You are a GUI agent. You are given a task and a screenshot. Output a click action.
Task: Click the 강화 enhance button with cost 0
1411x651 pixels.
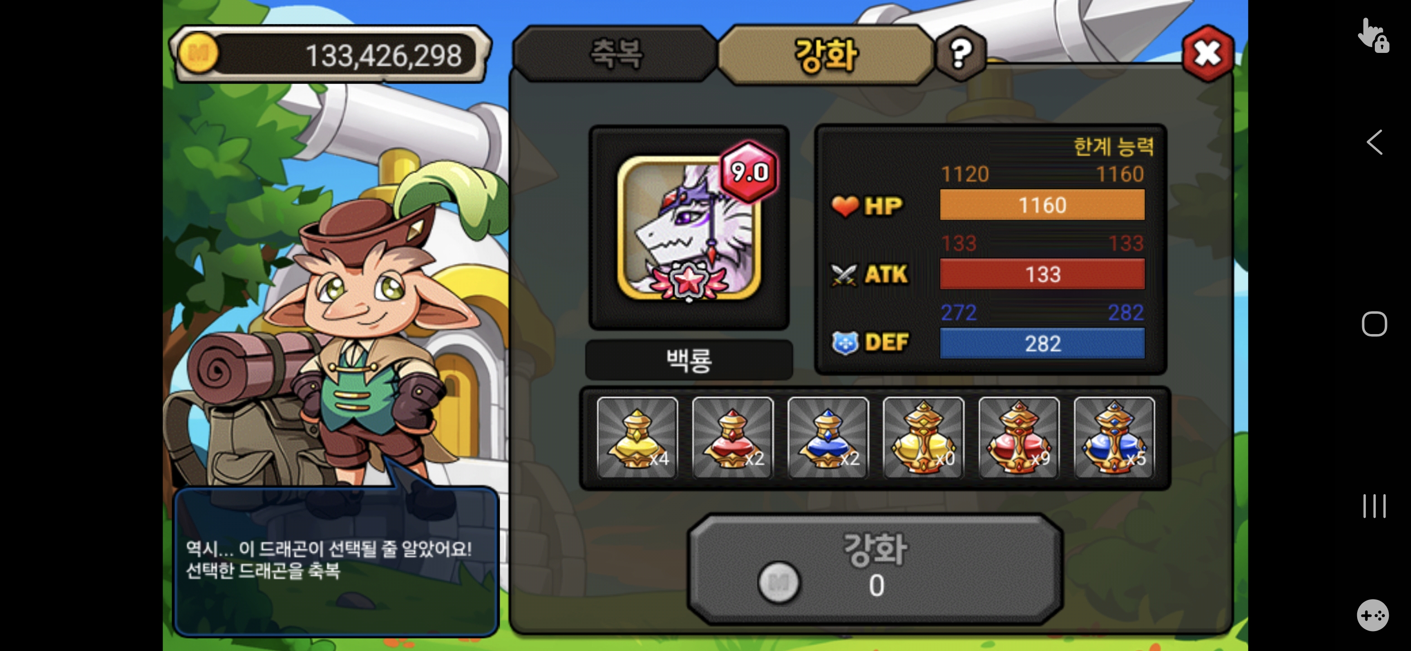pos(875,569)
